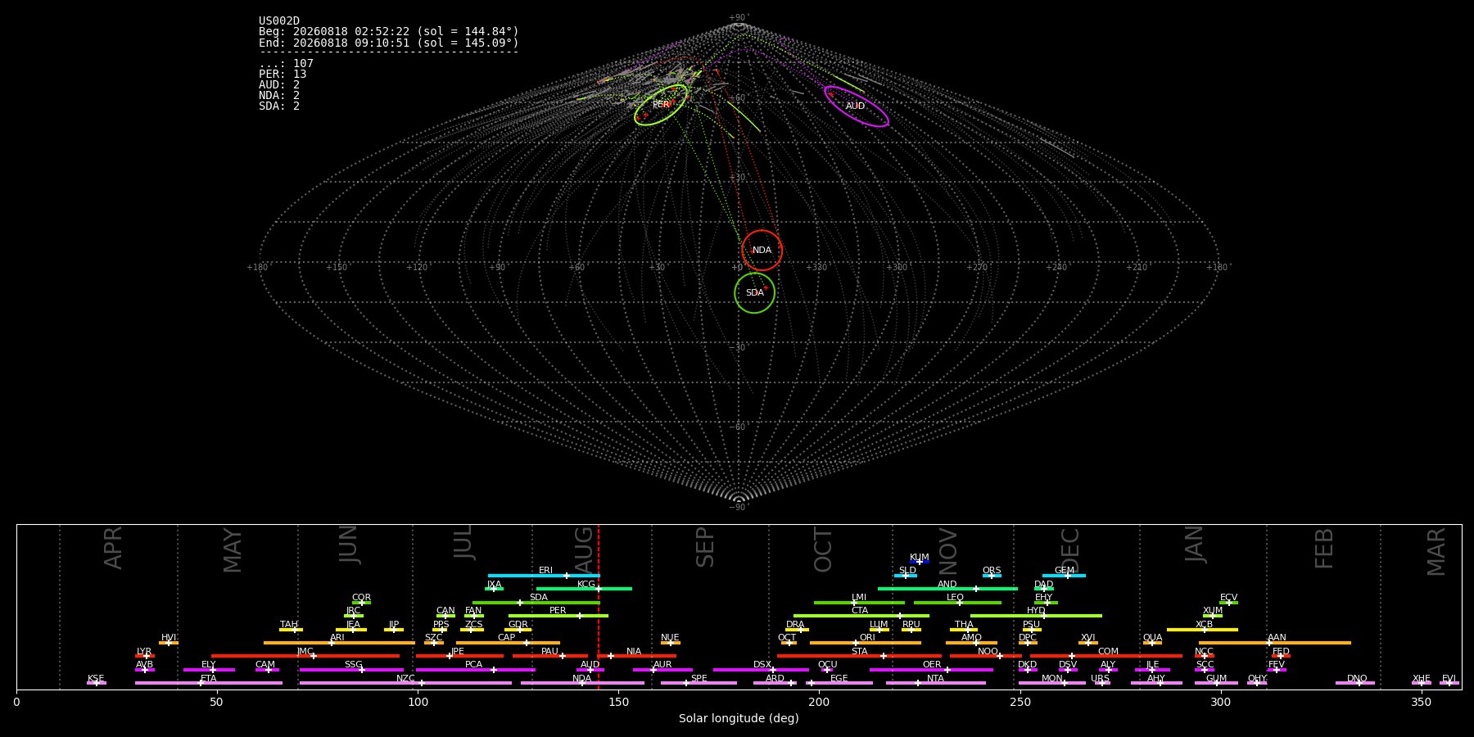Click the QUA shower marker in January
The height and width of the screenshot is (737, 1474).
1152,643
